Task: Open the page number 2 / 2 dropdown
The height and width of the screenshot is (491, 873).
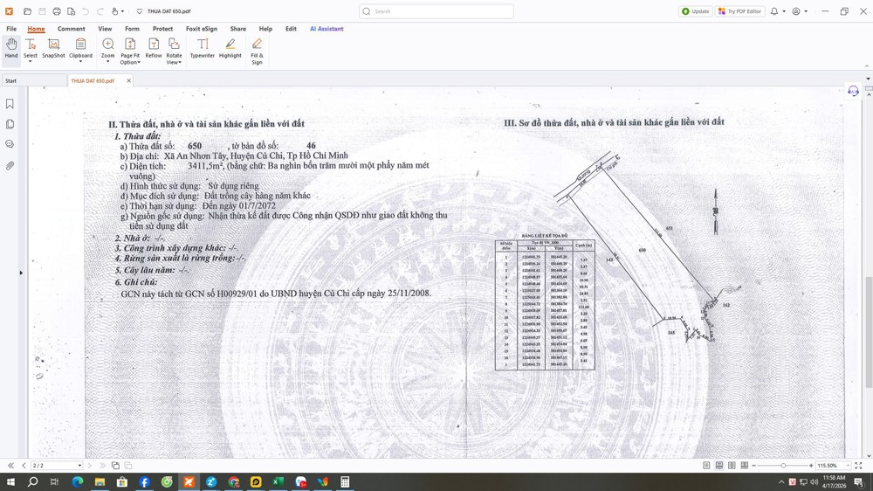Action: 79,466
